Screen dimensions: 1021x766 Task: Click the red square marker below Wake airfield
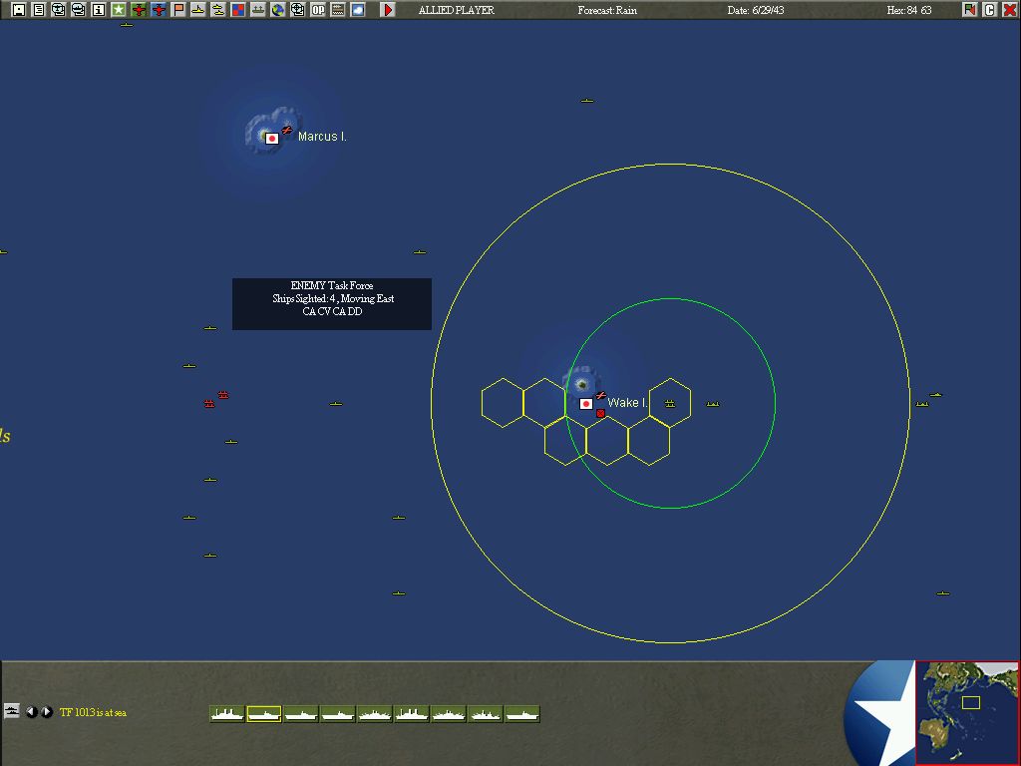click(x=600, y=413)
